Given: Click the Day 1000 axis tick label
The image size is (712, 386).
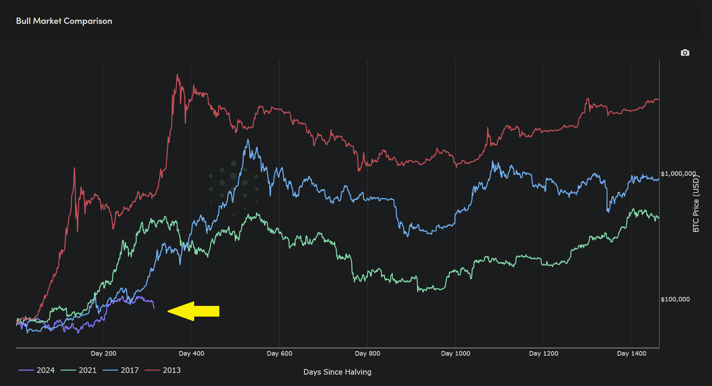Looking at the screenshot, I should click(455, 353).
